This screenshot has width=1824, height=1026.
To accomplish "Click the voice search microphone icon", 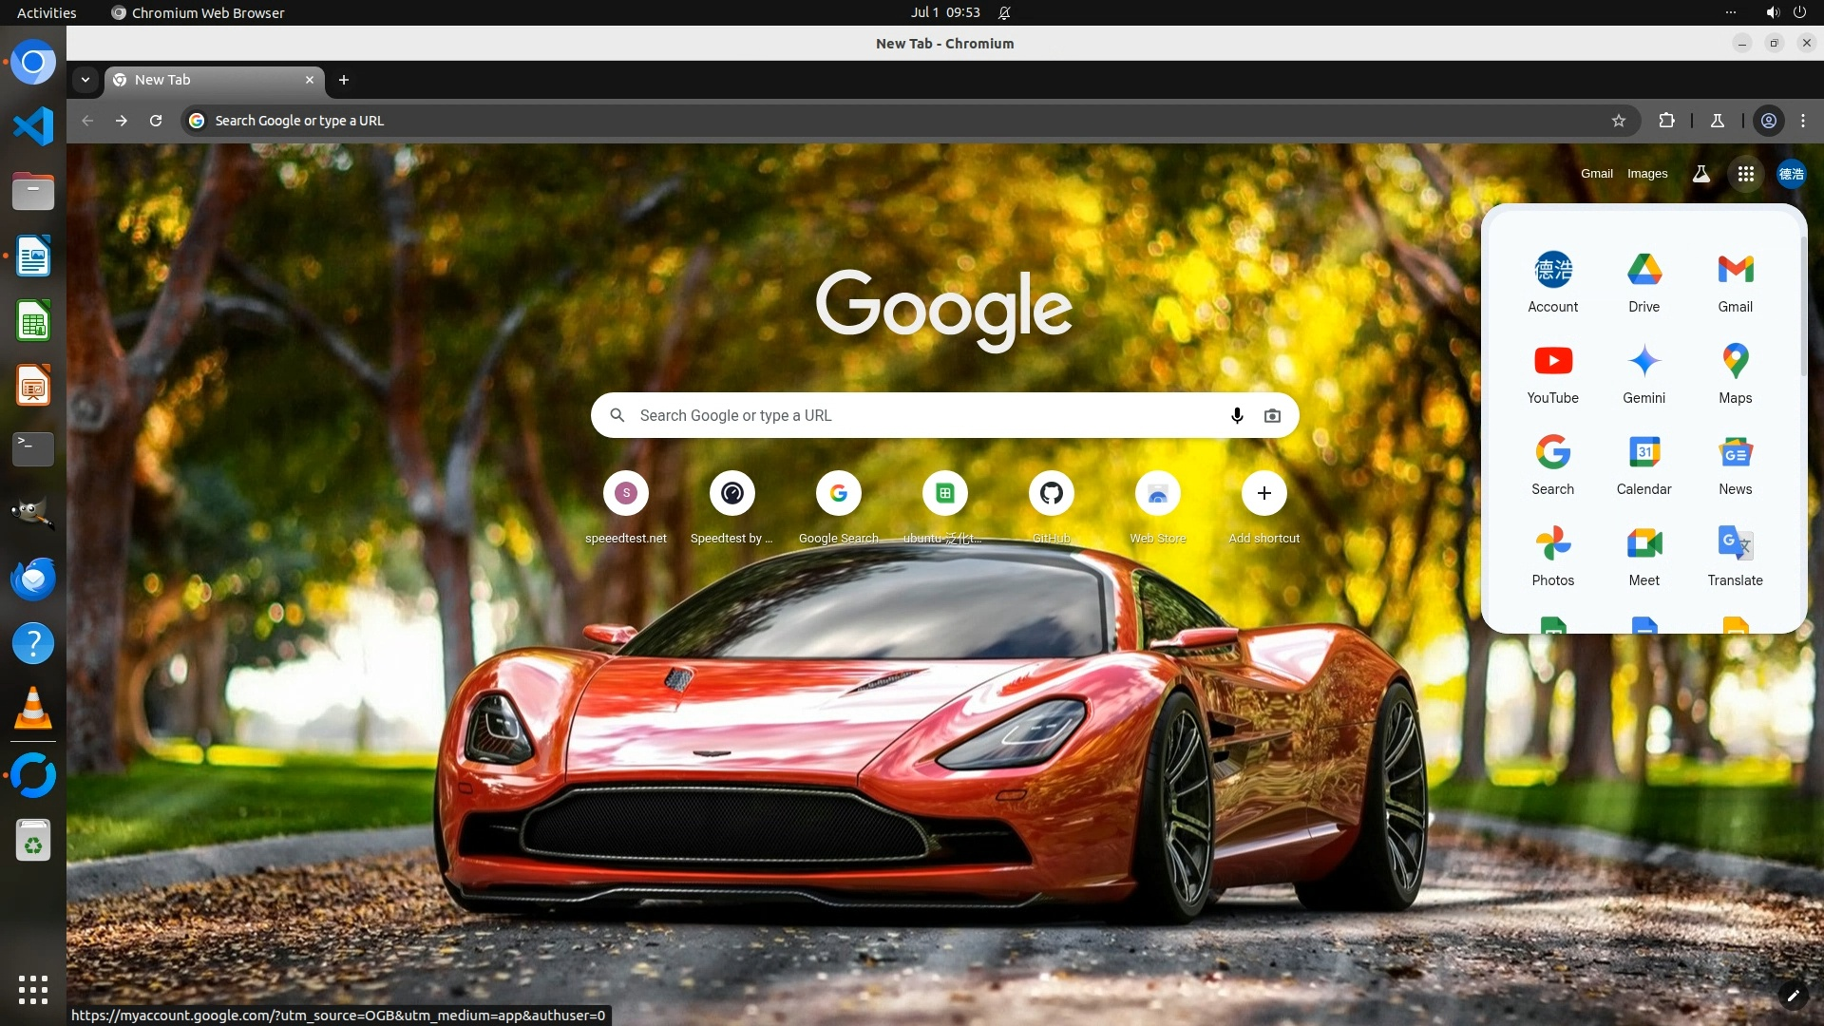I will pos(1237,415).
